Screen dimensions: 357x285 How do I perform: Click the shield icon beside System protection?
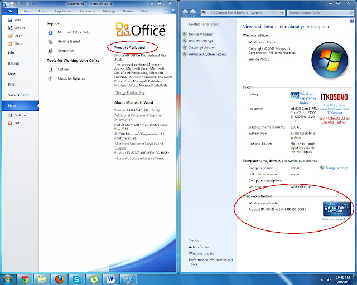coord(185,47)
